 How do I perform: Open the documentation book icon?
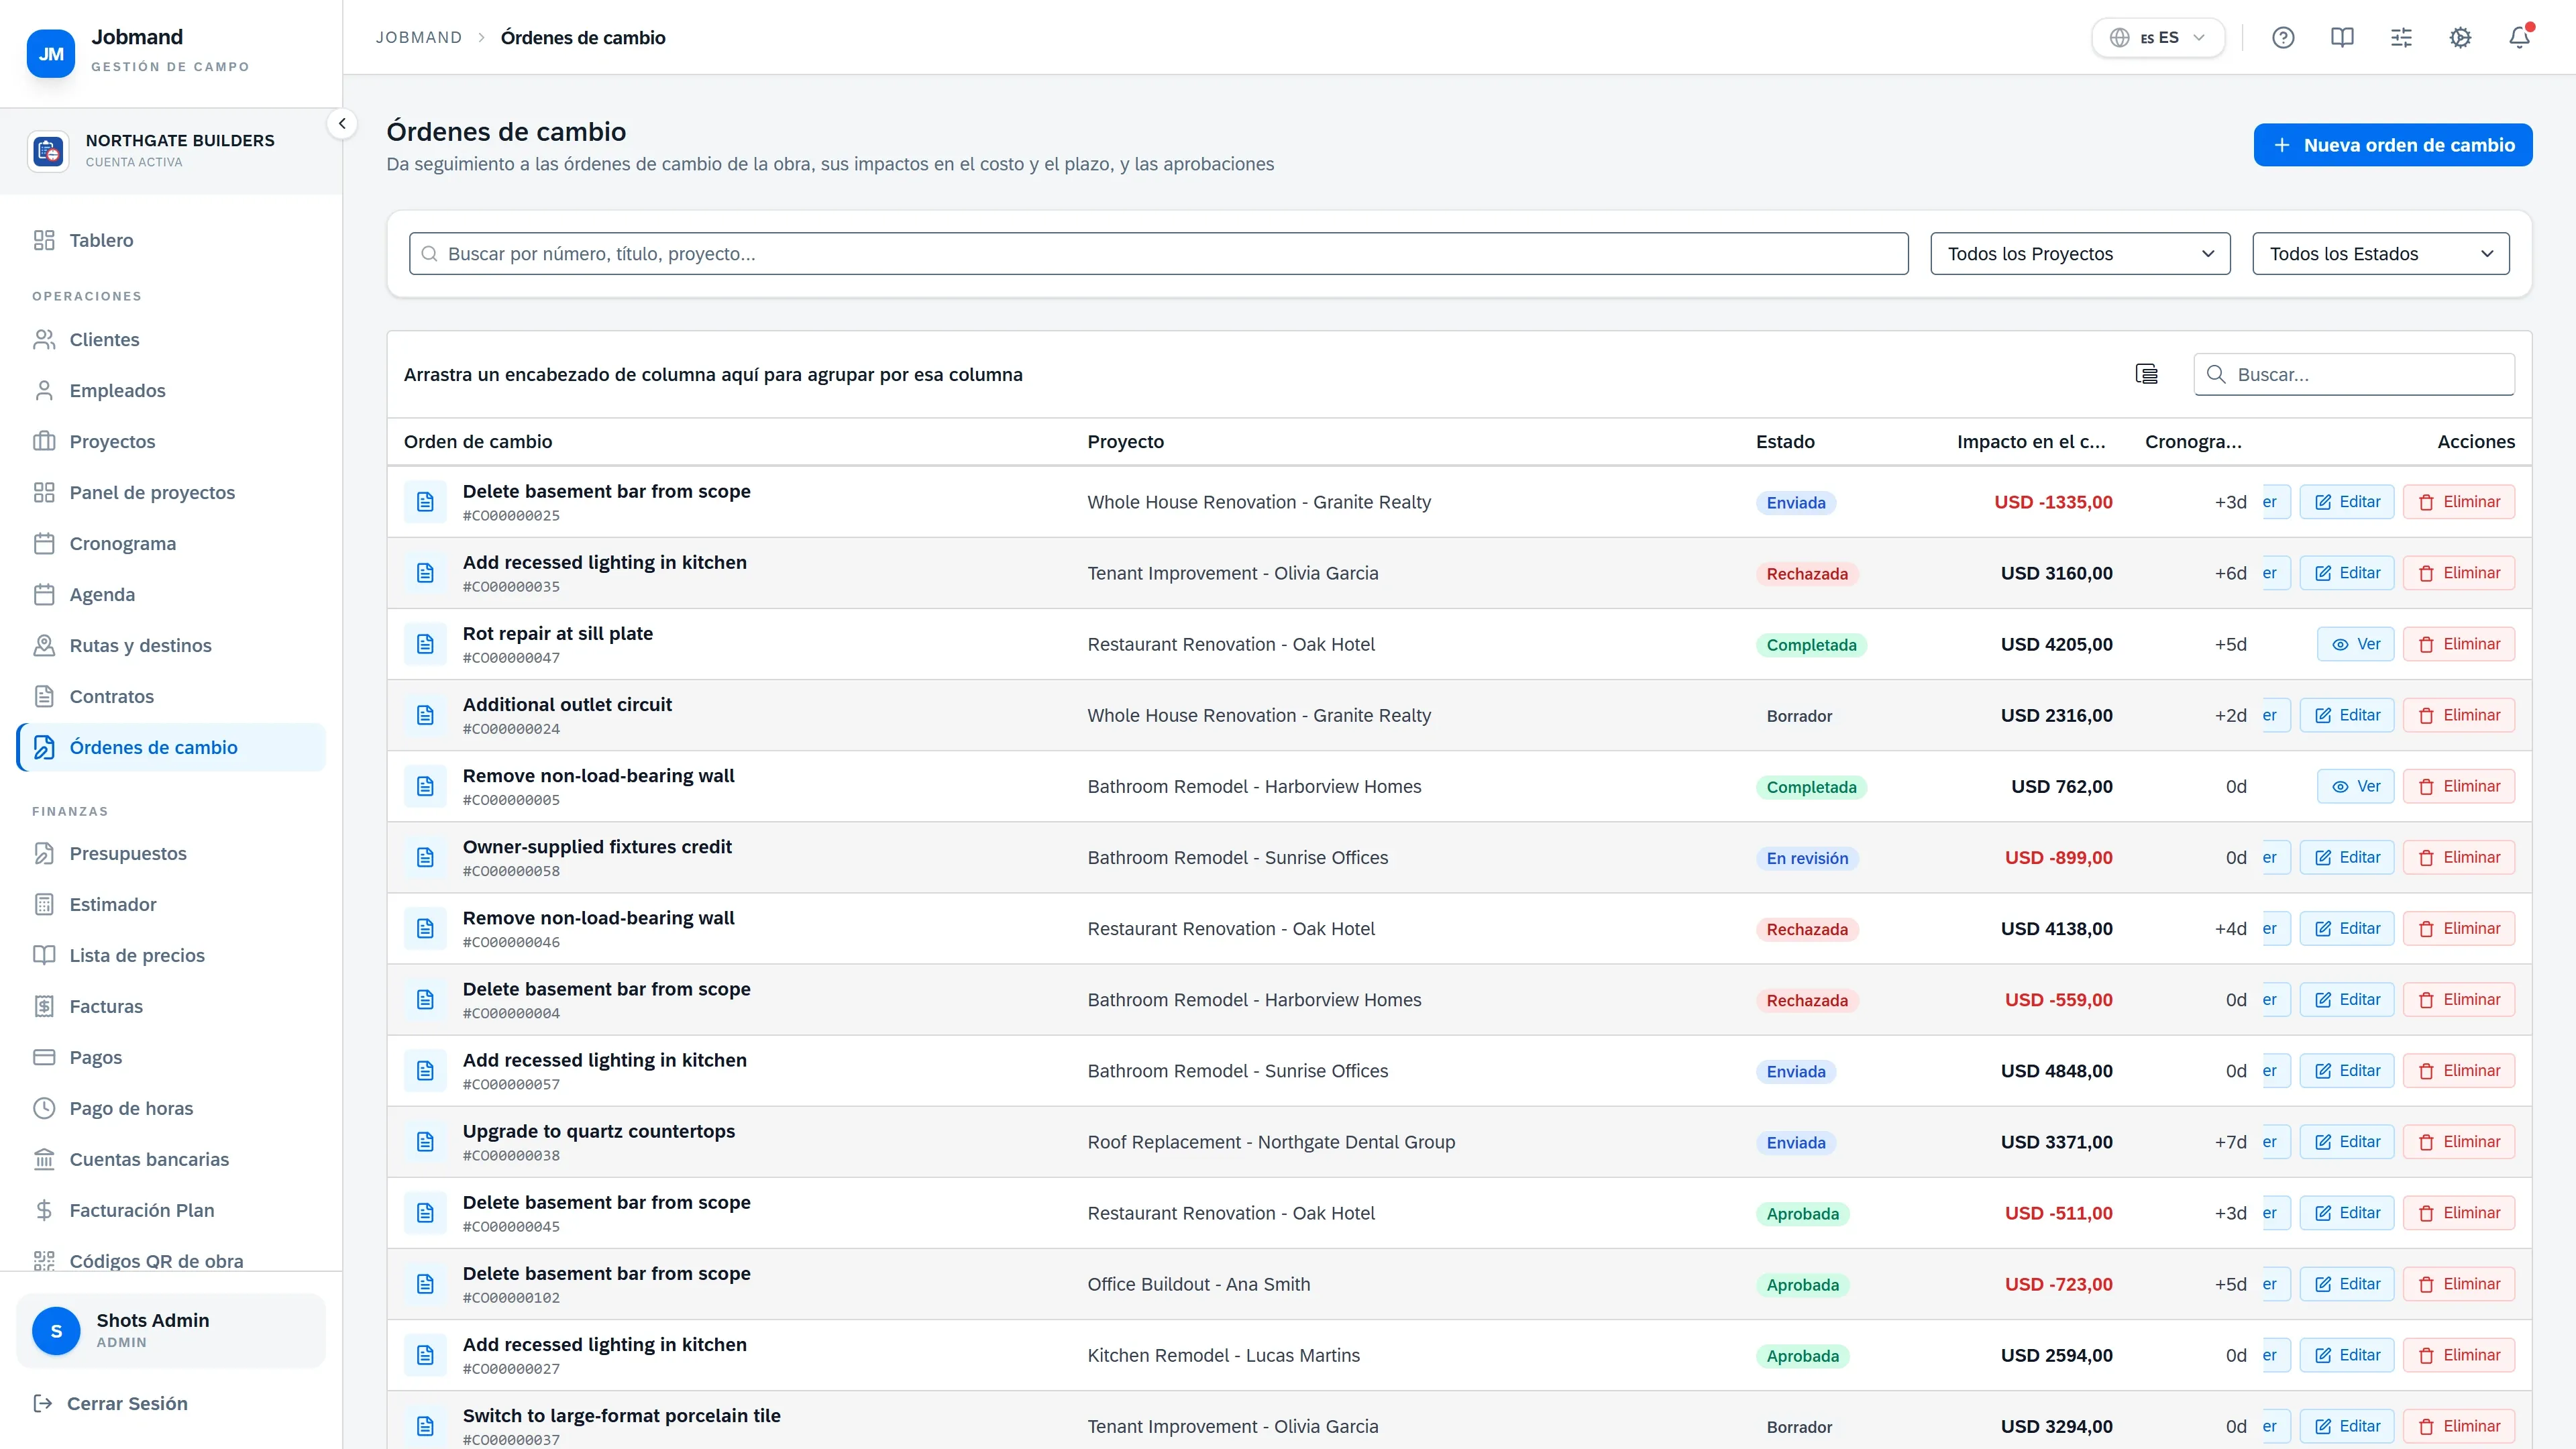click(2342, 38)
